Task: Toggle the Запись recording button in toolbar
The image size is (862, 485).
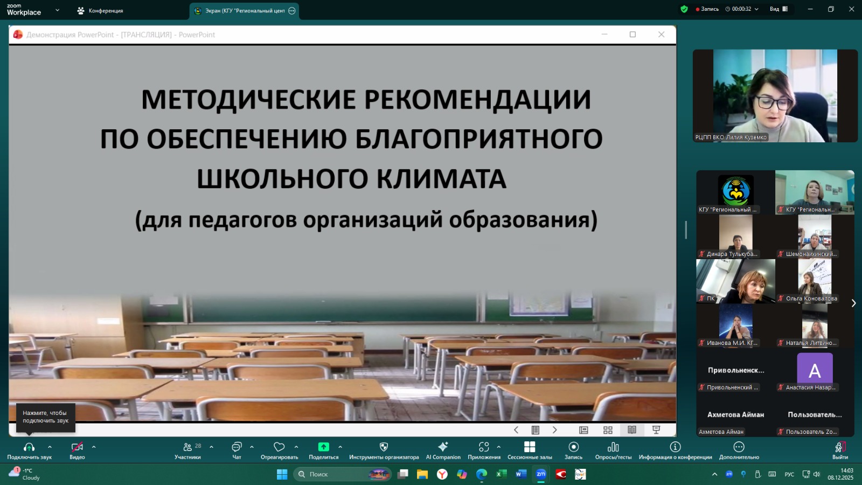Action: click(573, 450)
